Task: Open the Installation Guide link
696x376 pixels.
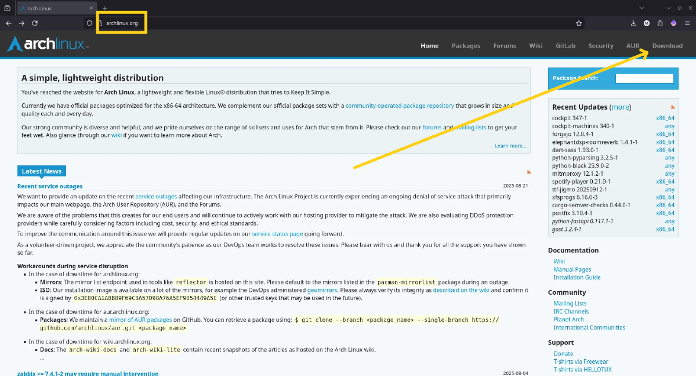Action: click(577, 277)
